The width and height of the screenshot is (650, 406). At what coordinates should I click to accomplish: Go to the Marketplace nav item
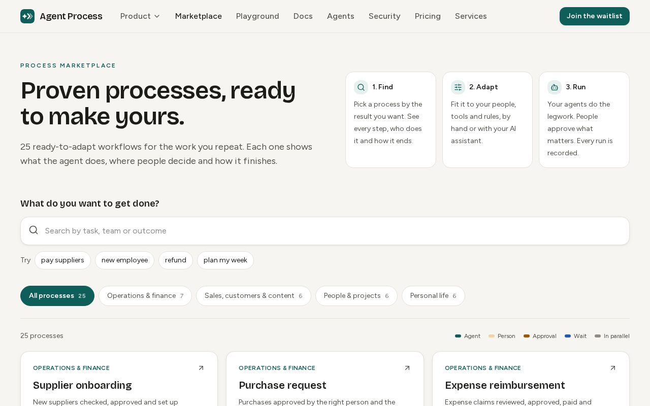pos(199,16)
